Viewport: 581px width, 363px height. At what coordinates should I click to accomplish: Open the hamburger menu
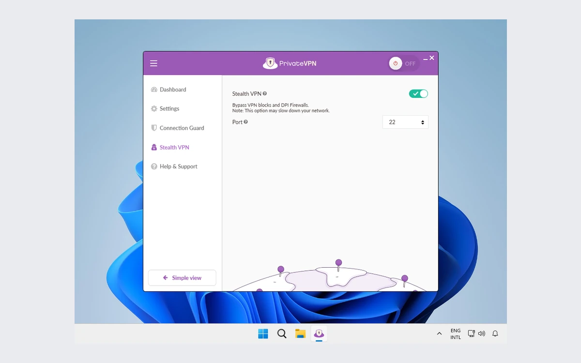click(153, 63)
